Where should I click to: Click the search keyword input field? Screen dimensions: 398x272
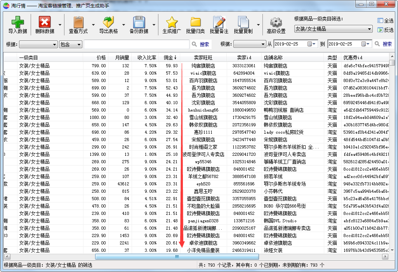point(137,44)
